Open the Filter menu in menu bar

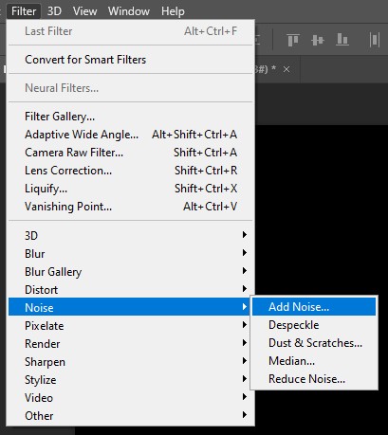click(x=24, y=11)
